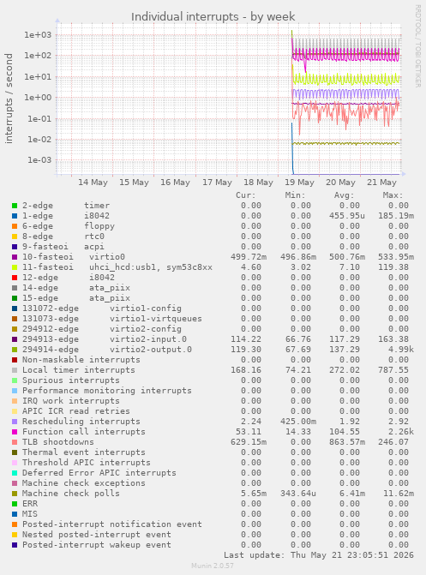
Task: Click the orange 6-edge floppy legend swatch
Action: tap(15, 226)
